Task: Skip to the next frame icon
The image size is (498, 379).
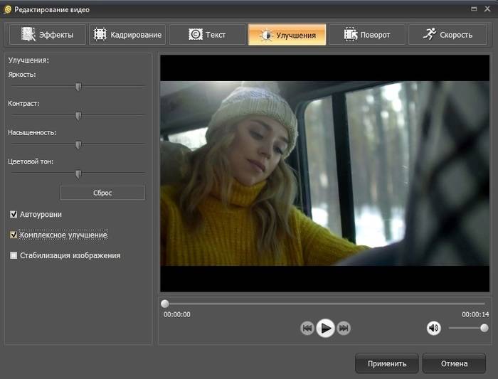Action: pyautogui.click(x=344, y=328)
